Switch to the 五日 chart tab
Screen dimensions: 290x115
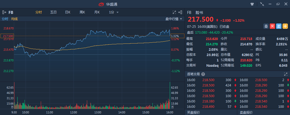pyautogui.click(x=53, y=12)
